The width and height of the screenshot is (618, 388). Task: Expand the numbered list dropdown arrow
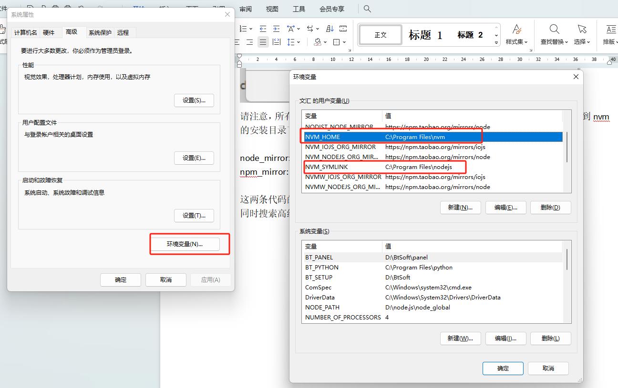click(251, 29)
